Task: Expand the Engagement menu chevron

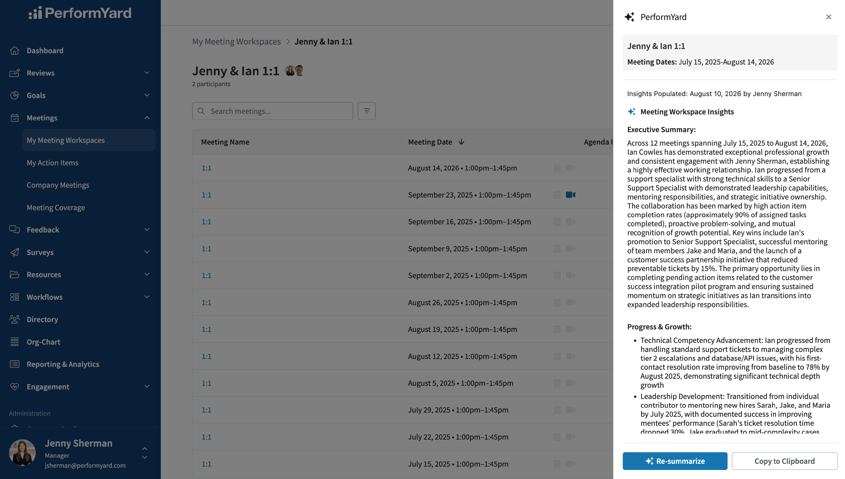Action: point(147,387)
